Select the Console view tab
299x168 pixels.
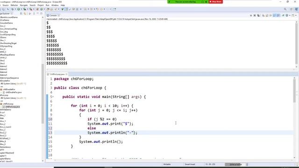point(53,15)
